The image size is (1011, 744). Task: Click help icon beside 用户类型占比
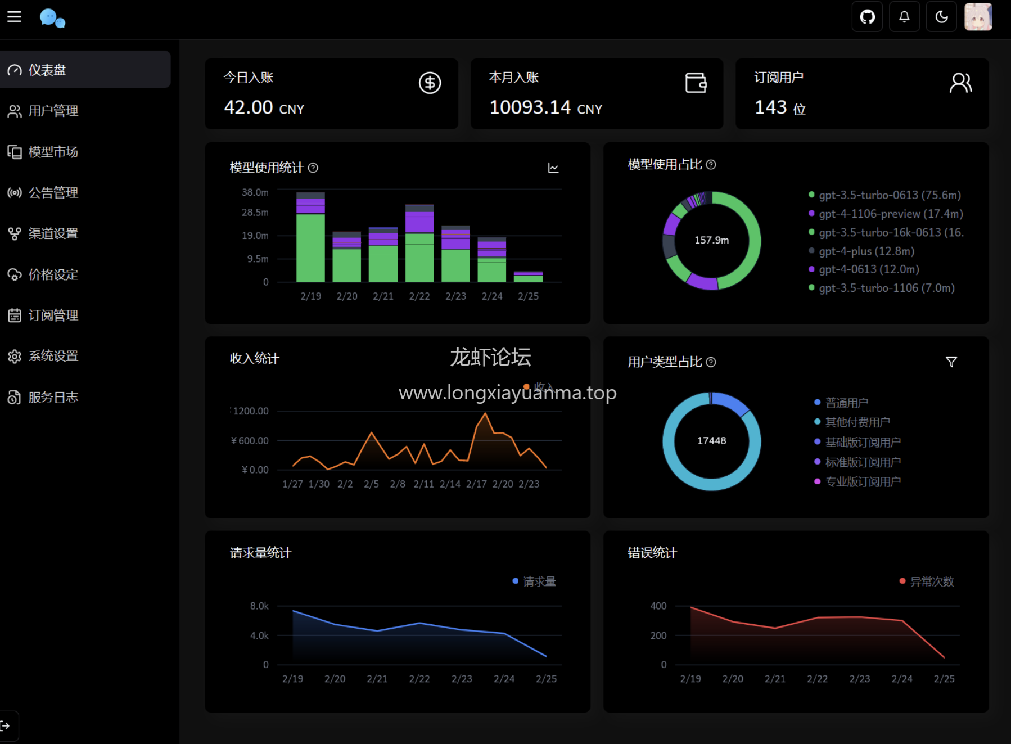tap(711, 362)
